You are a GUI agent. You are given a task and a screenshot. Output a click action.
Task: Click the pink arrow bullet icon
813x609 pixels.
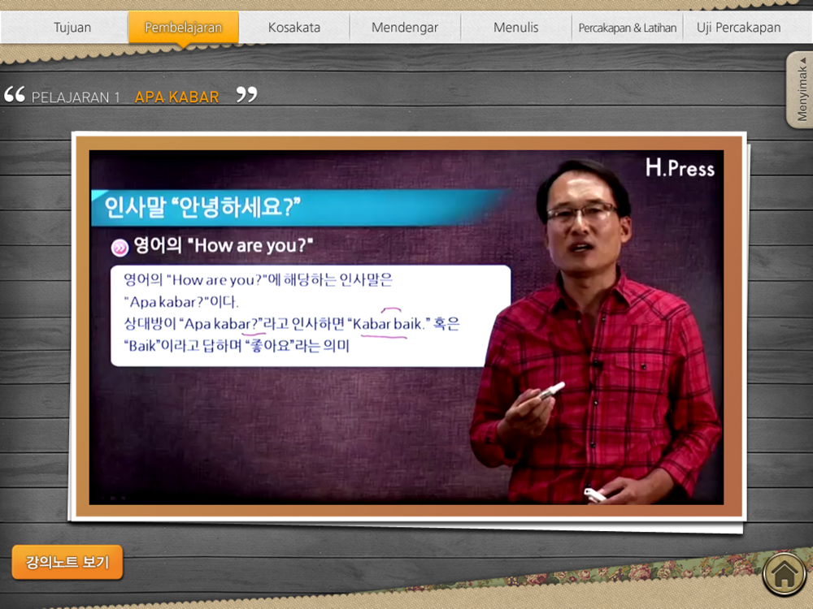[x=120, y=248]
